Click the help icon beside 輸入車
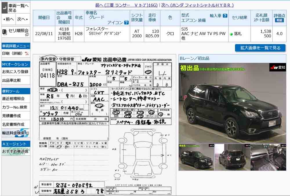The image size is (290, 196). pyautogui.click(x=225, y=16)
